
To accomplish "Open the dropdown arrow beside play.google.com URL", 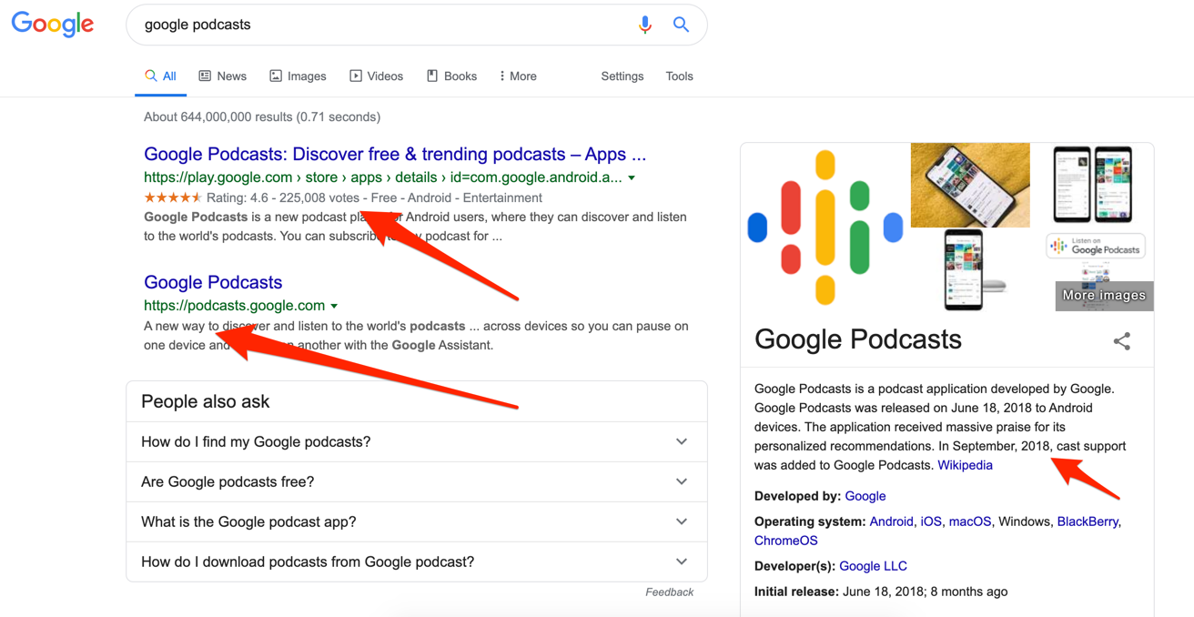I will tap(632, 178).
